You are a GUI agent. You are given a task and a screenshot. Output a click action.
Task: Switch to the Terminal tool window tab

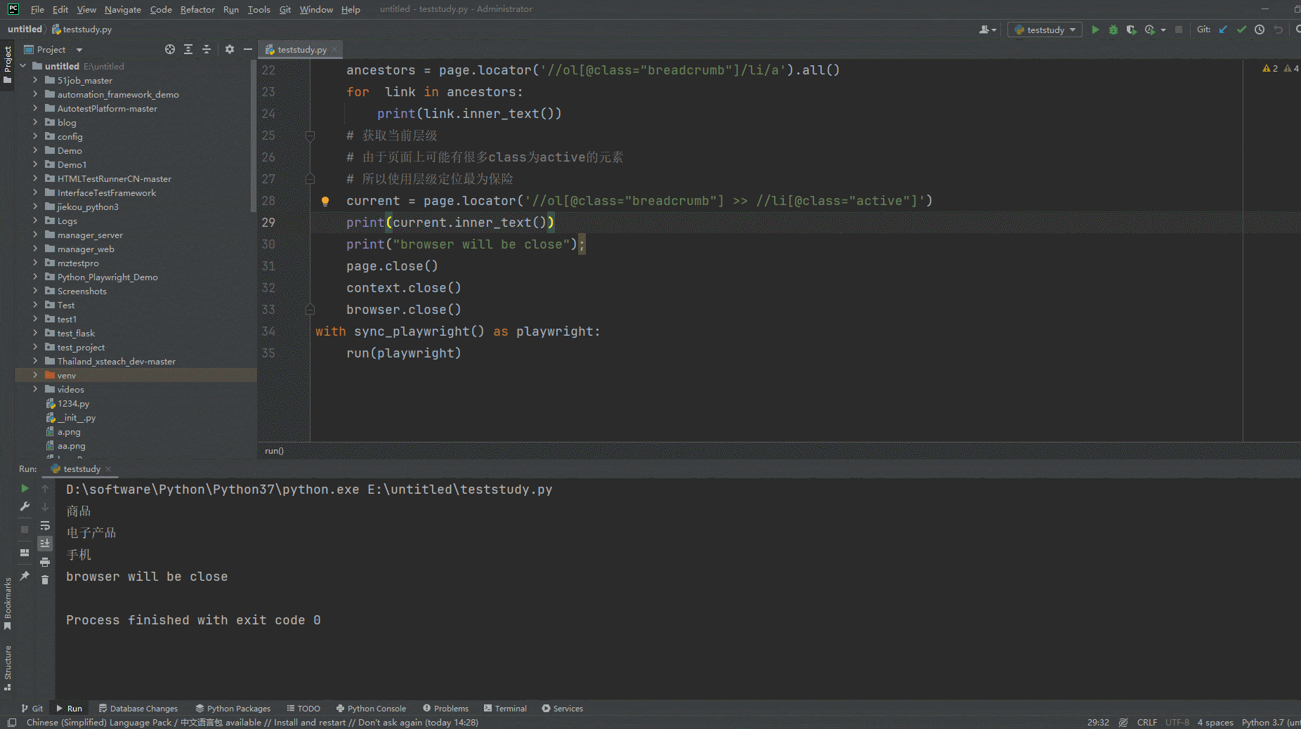point(504,709)
